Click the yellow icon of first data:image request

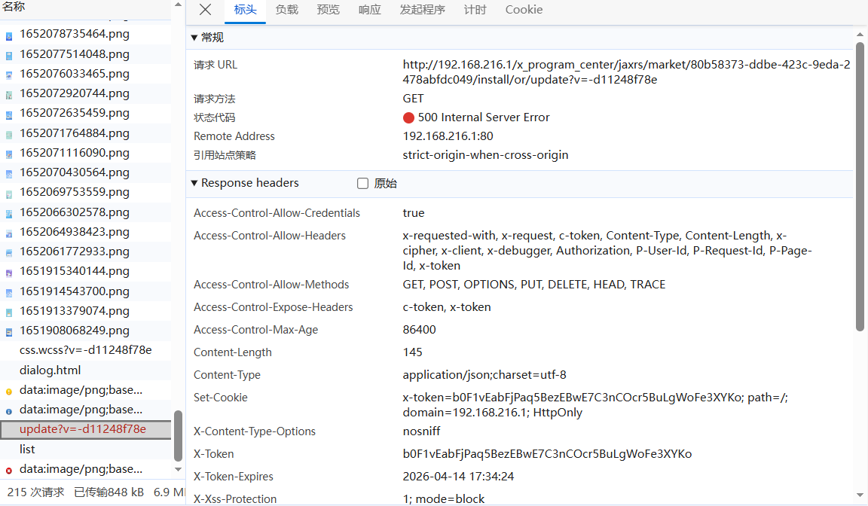(9, 391)
